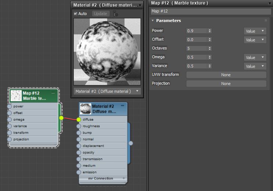Toggle the Auto preview checkbox
Screen dimensions: 273x191
[75, 14]
